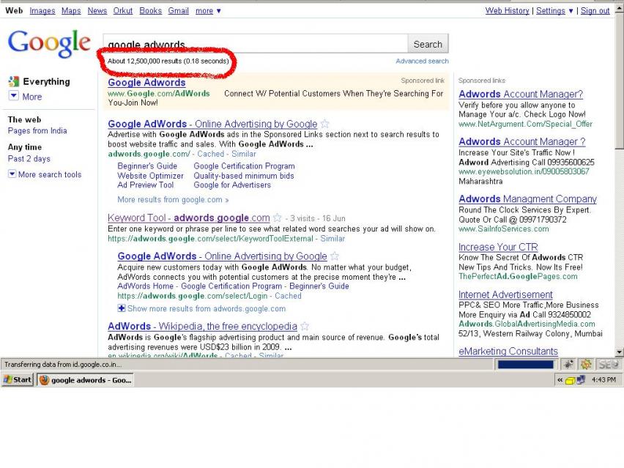
Task: Click the 4:43 PM taskbar clock
Action: [603, 380]
